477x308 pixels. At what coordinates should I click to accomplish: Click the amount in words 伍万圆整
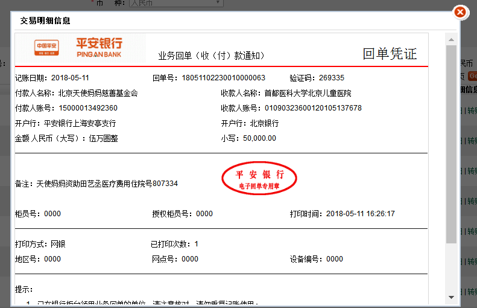[x=104, y=139]
